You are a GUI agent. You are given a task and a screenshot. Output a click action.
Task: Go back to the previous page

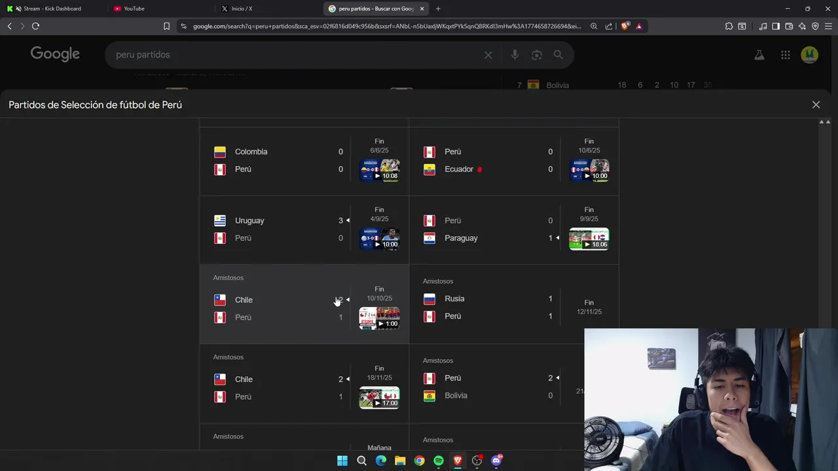tap(9, 26)
